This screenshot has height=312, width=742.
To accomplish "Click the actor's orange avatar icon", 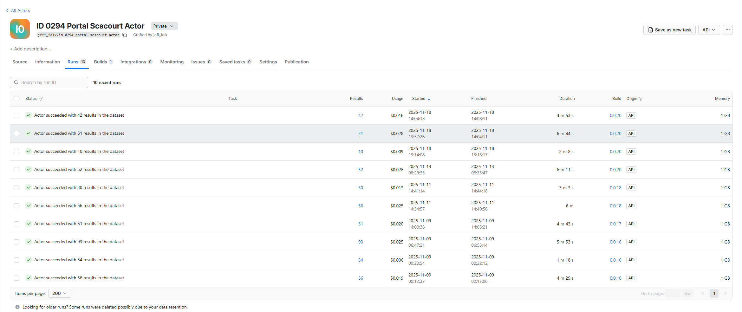I will pyautogui.click(x=20, y=29).
